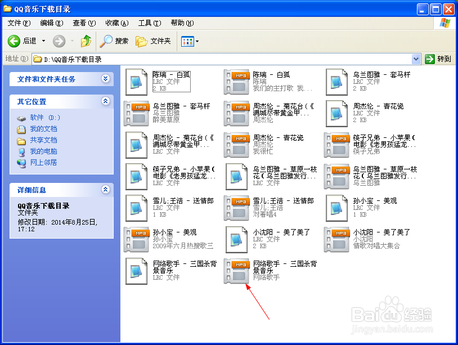Viewport: 458px width, 345px height.
Task: Click the Up one level folder icon
Action: click(86, 41)
